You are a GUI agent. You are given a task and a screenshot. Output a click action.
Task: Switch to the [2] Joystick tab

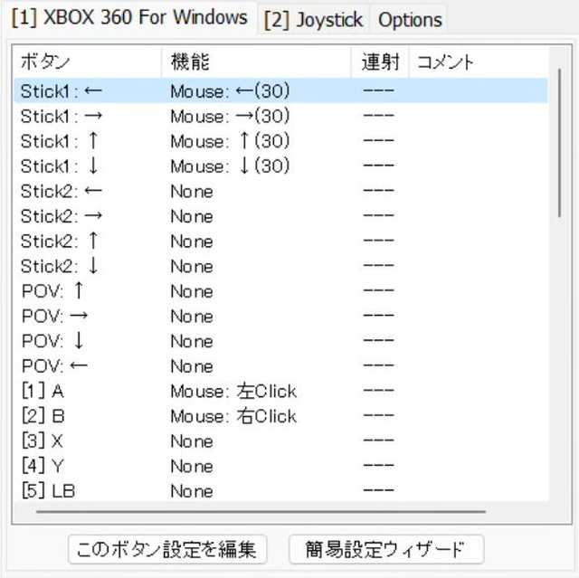(314, 19)
